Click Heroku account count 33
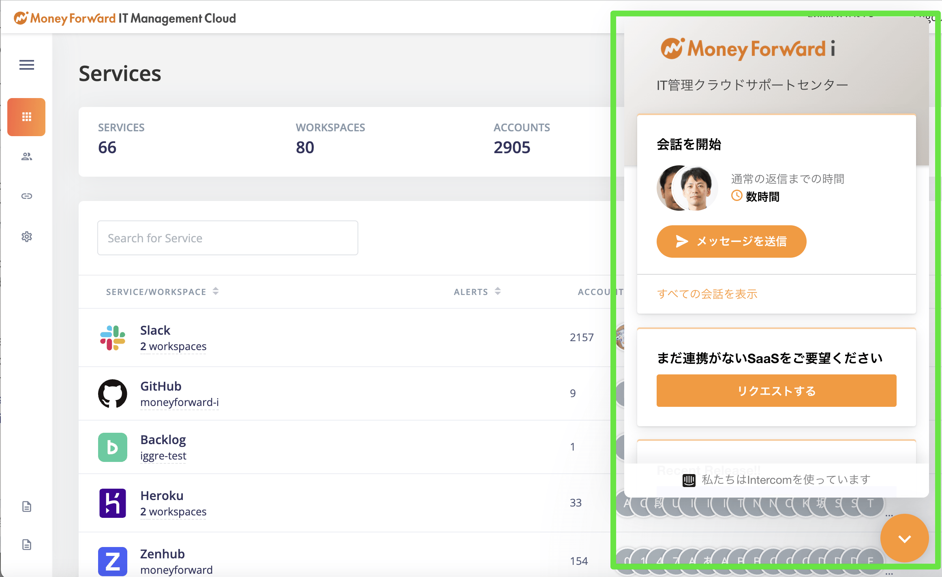942x577 pixels. click(576, 503)
